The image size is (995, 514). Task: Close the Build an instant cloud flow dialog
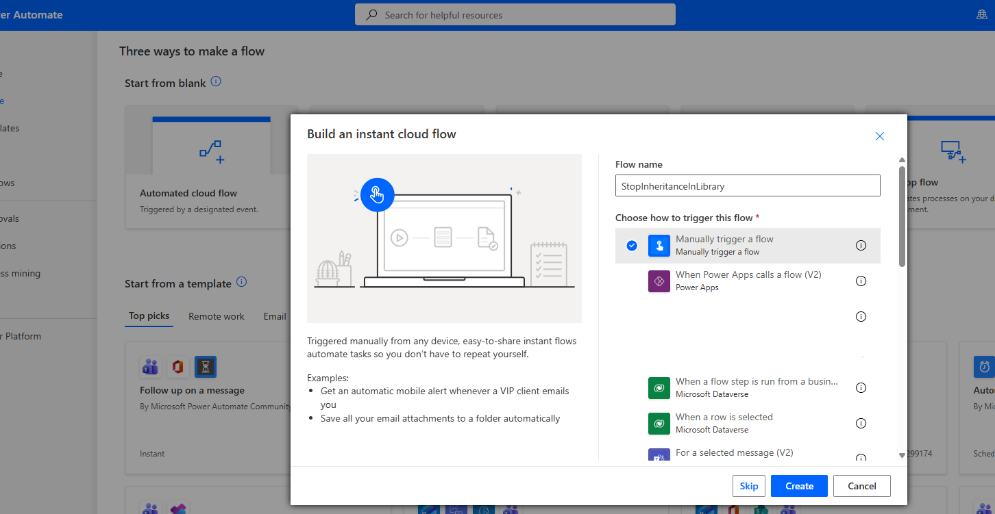tap(880, 136)
